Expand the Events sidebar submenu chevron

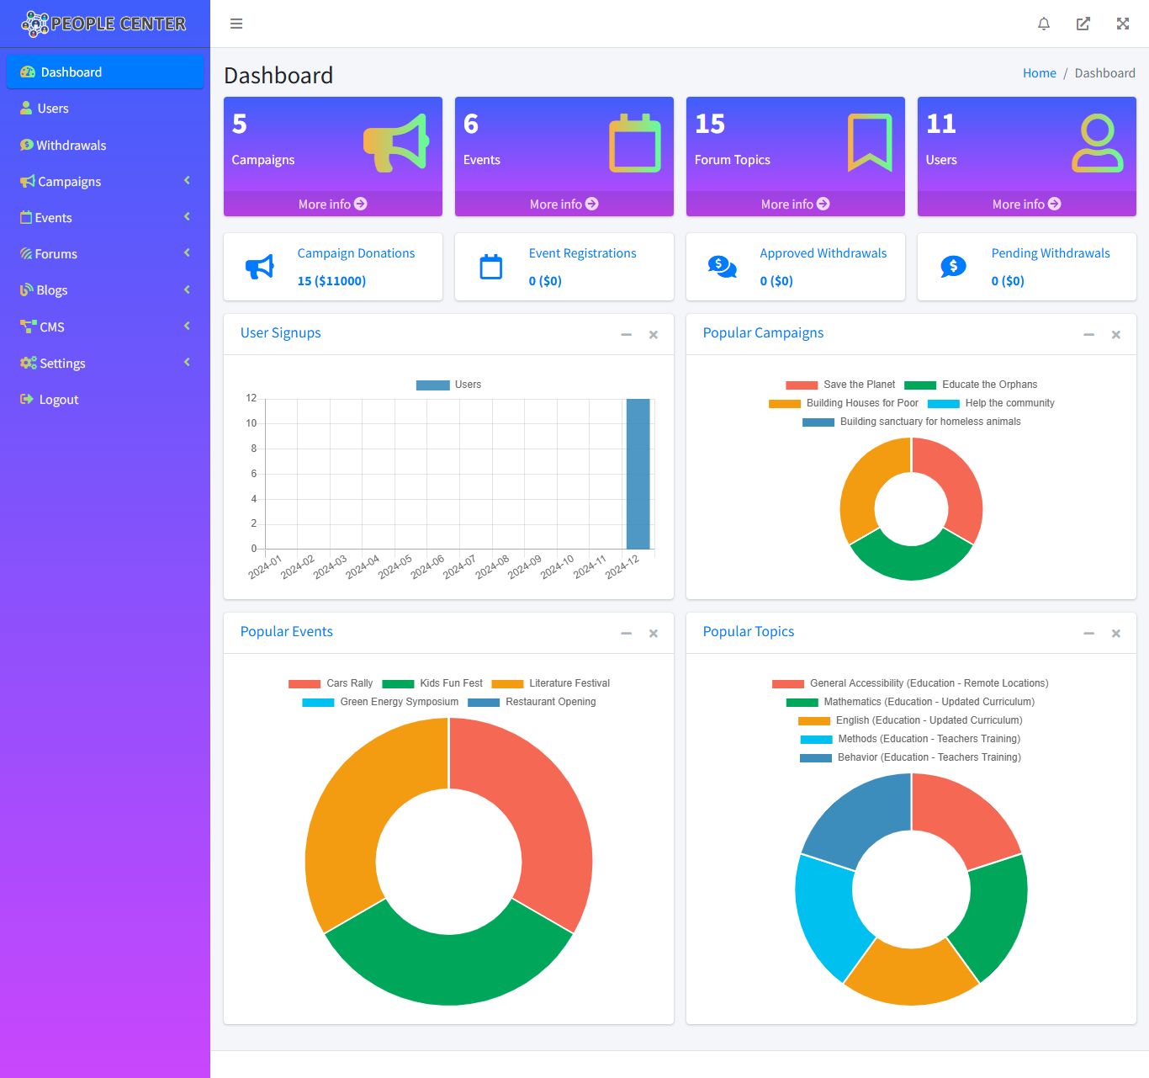[x=187, y=217]
